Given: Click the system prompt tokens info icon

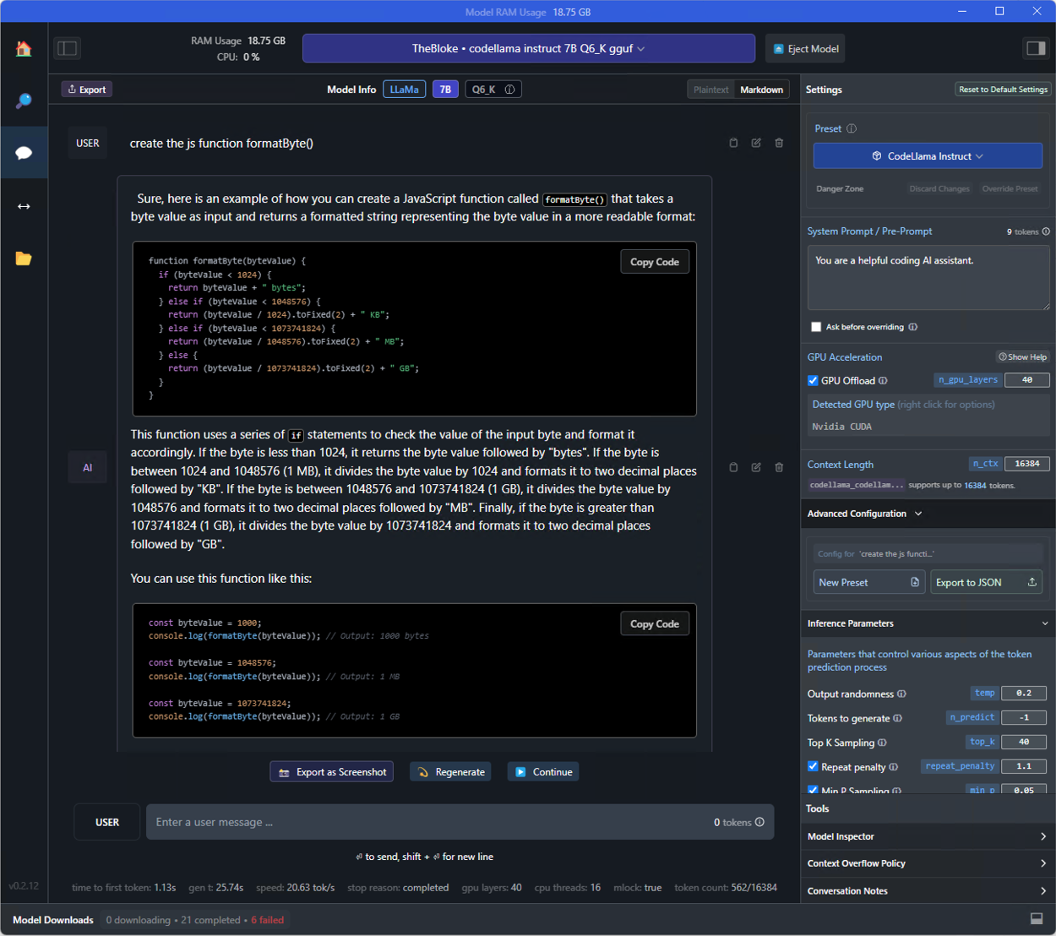Looking at the screenshot, I should click(x=1046, y=231).
